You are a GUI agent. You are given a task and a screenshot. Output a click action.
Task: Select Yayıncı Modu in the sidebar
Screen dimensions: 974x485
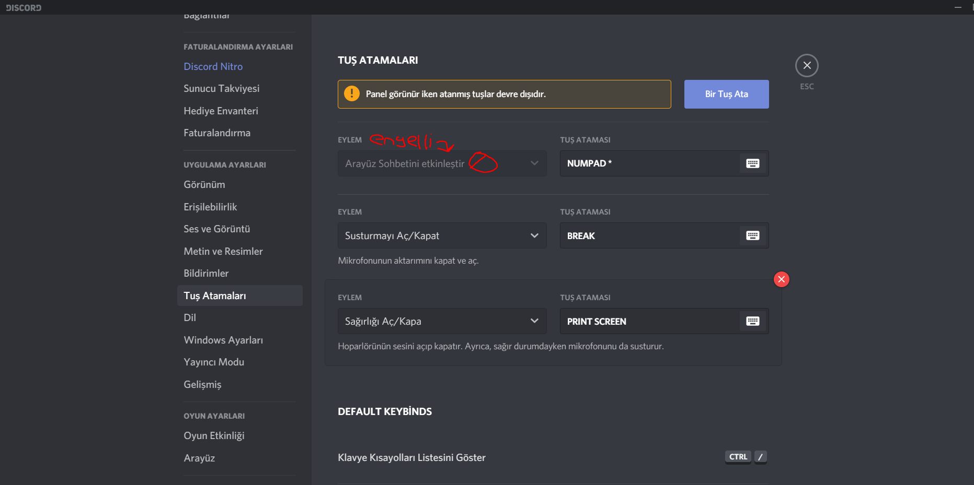point(214,362)
